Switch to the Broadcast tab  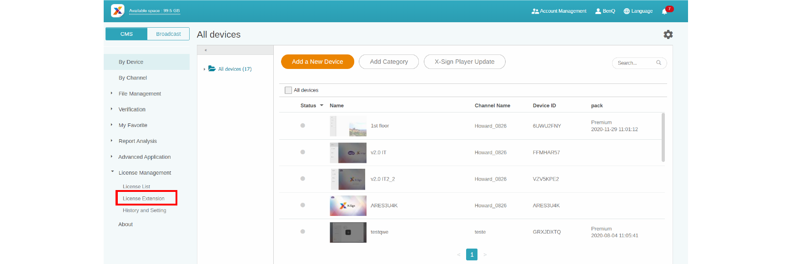click(x=168, y=34)
